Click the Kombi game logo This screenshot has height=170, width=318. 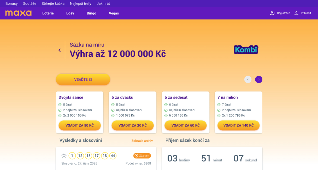point(246,50)
